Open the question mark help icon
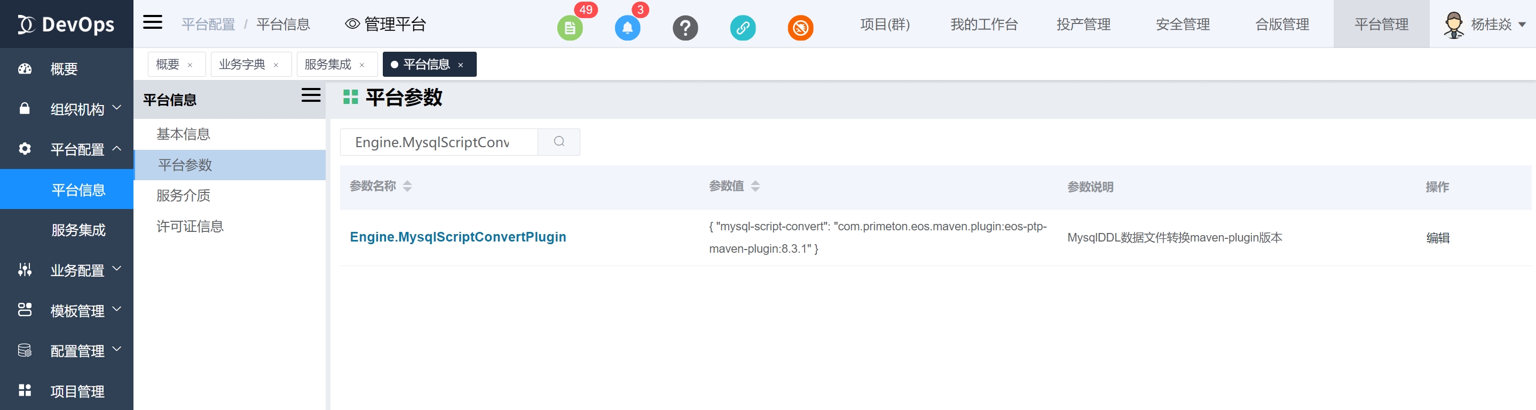Screen dimensions: 1536x410 coord(685,27)
